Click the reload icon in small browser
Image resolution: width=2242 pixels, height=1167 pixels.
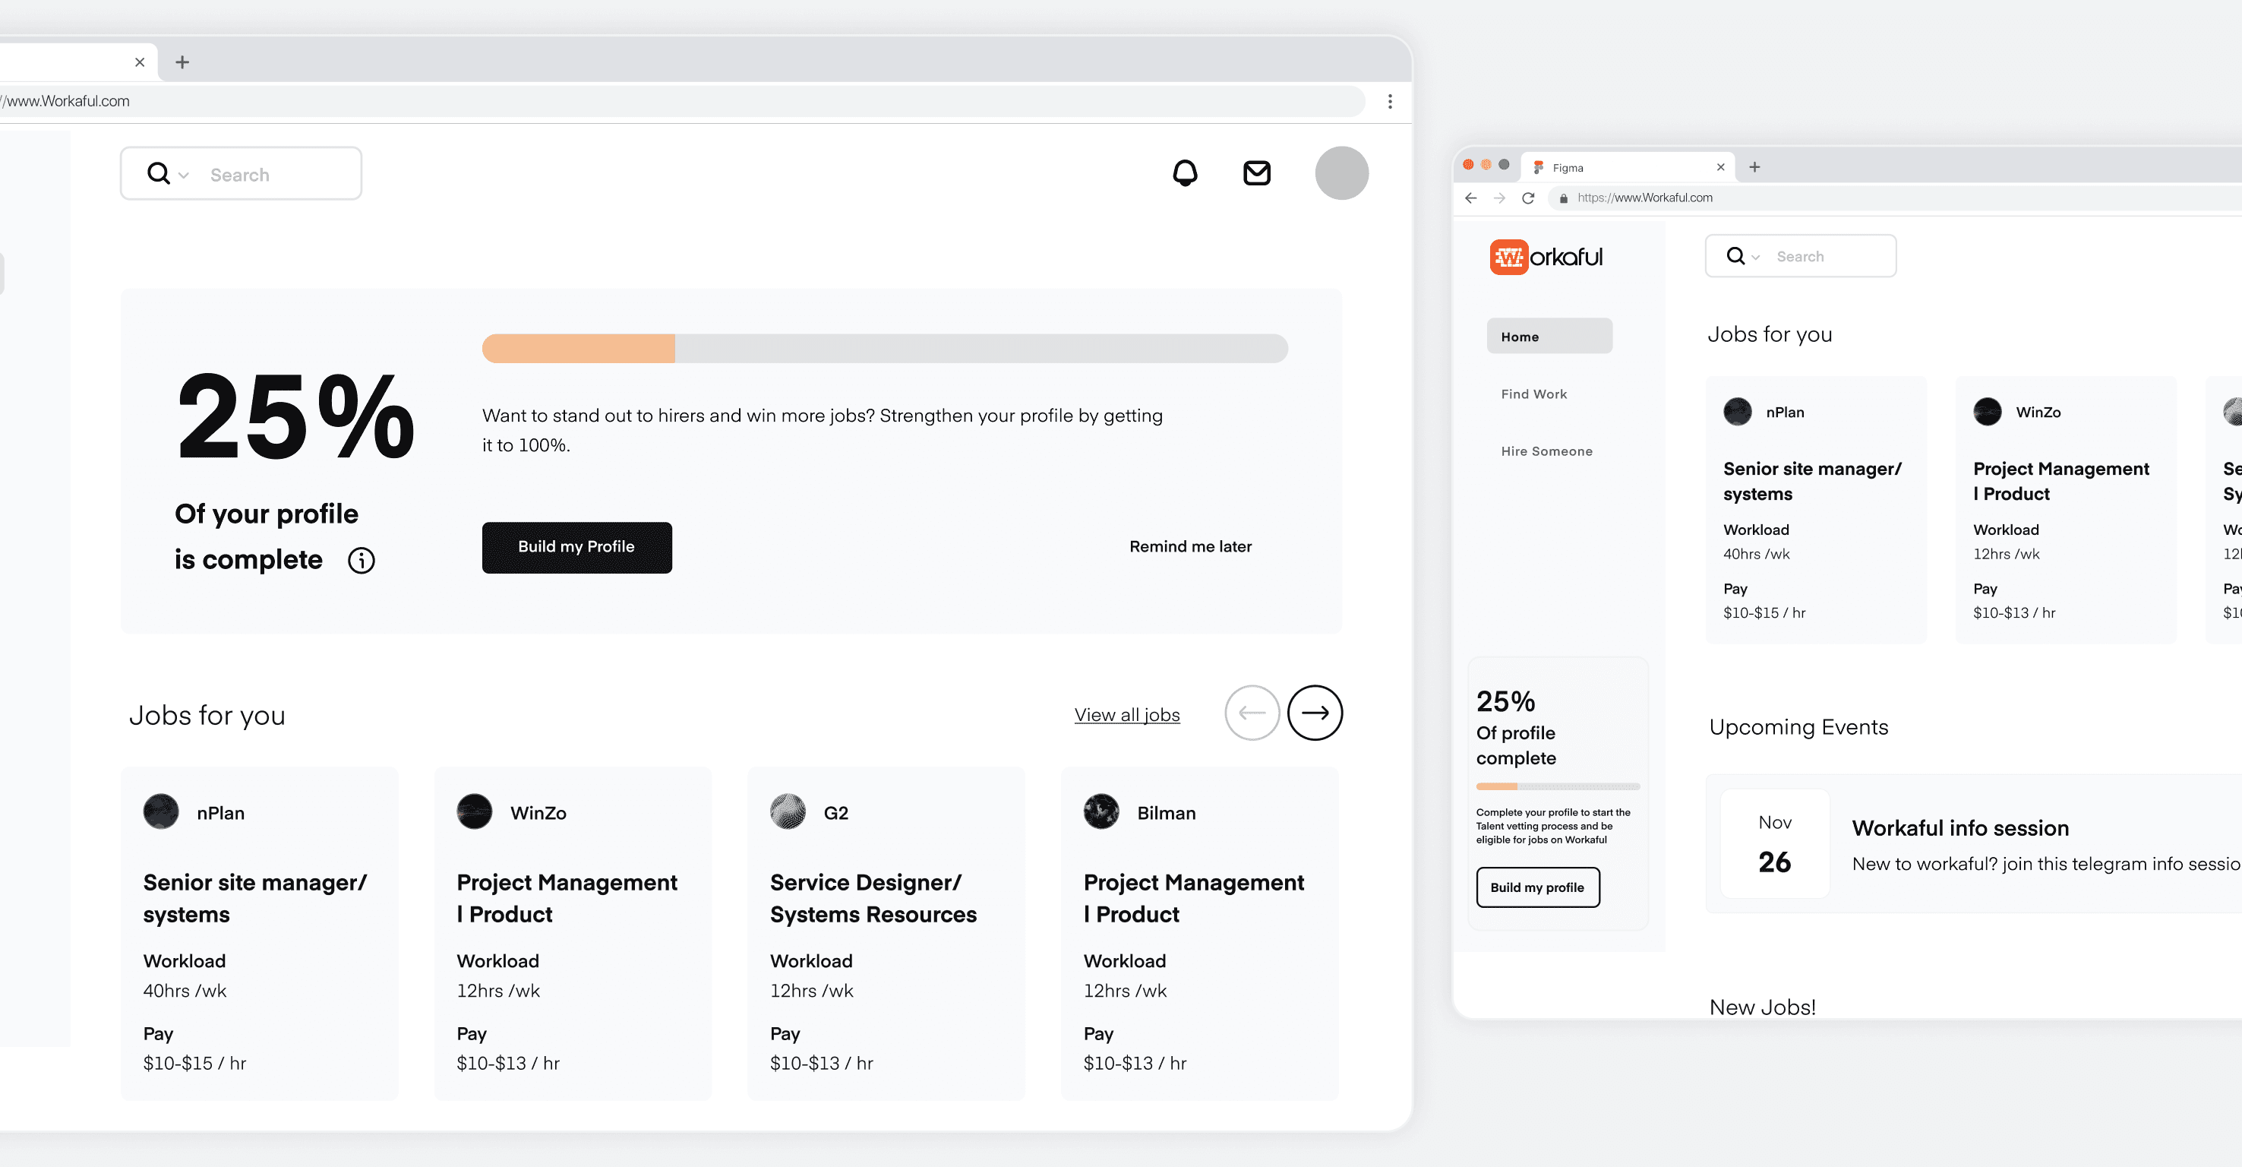1527,198
